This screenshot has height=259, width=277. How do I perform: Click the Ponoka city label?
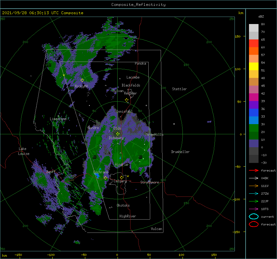point(140,63)
